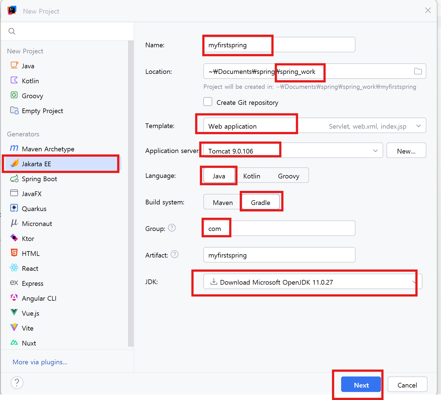Image resolution: width=441 pixels, height=400 pixels.
Task: Click the Java generator icon
Action: click(14, 65)
